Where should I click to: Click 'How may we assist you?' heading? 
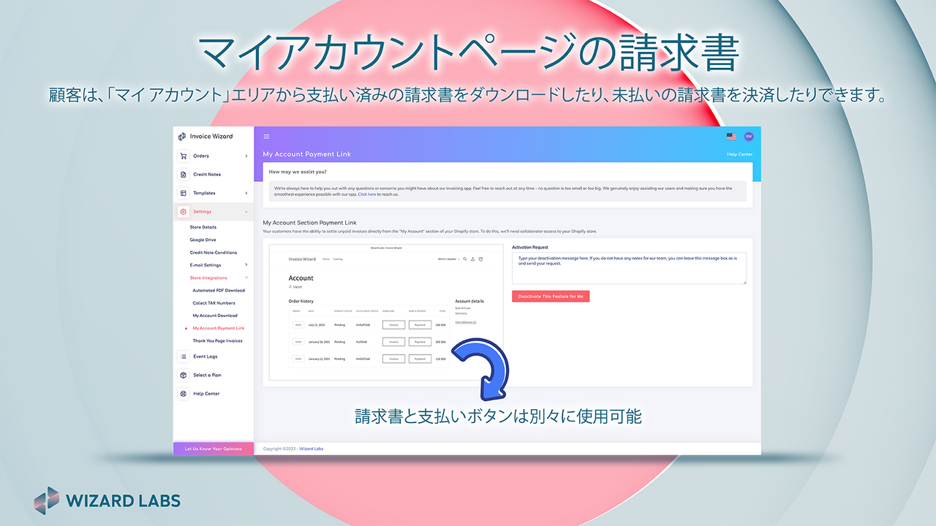point(298,172)
